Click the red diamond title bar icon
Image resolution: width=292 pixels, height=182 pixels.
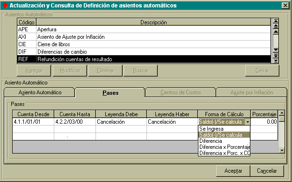pyautogui.click(x=5, y=6)
